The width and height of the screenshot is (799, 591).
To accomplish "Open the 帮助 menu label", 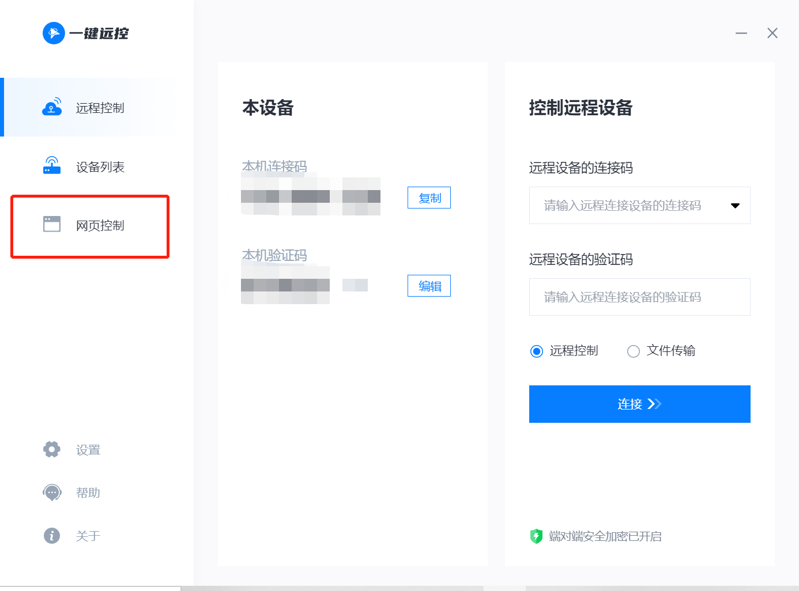I will tap(88, 493).
